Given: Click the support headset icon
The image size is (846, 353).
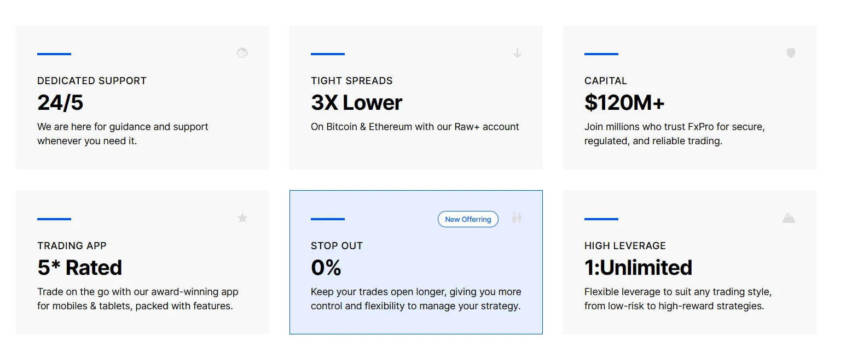Looking at the screenshot, I should coord(242,53).
